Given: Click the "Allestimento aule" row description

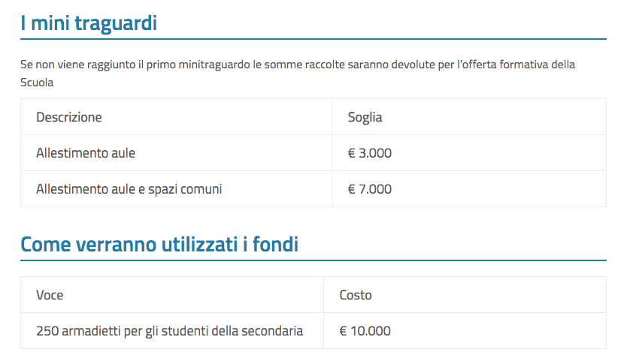Looking at the screenshot, I should tap(86, 153).
